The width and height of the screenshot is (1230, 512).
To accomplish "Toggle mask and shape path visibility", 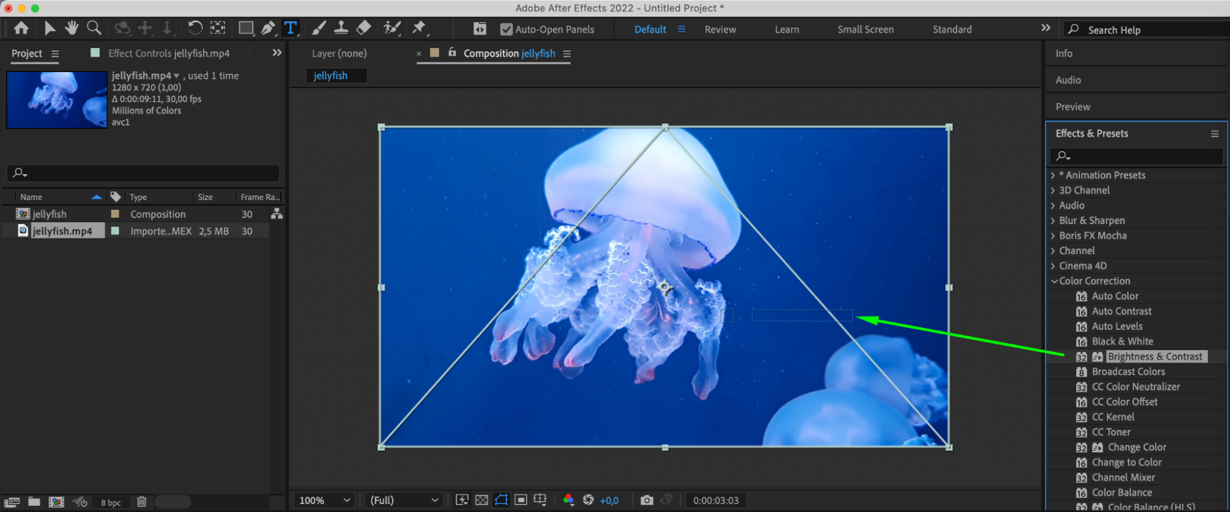I will click(501, 500).
